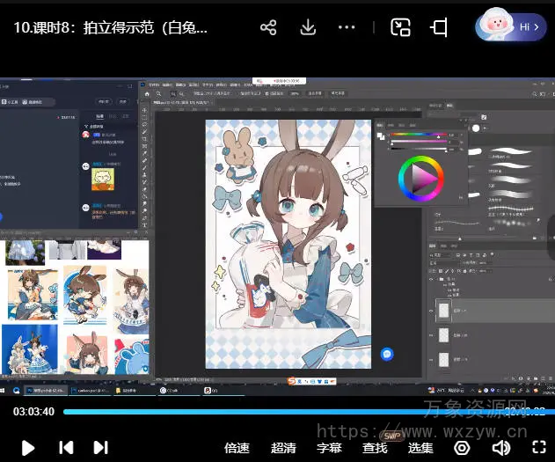This screenshot has height=462, width=555.
Task: Open the Hi assistant avatar
Action: pyautogui.click(x=511, y=26)
